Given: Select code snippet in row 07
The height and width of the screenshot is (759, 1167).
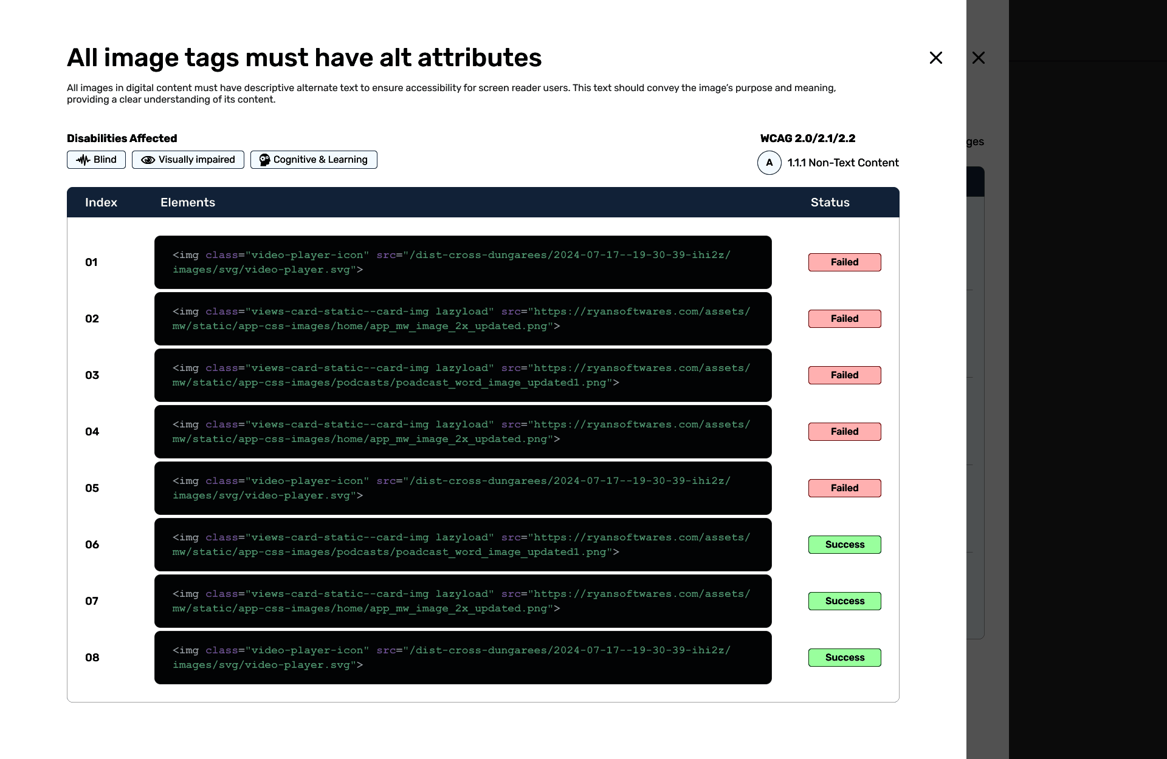Looking at the screenshot, I should point(462,601).
